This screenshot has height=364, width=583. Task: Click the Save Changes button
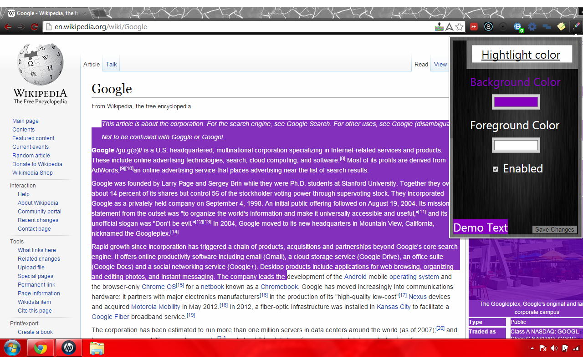(x=555, y=229)
